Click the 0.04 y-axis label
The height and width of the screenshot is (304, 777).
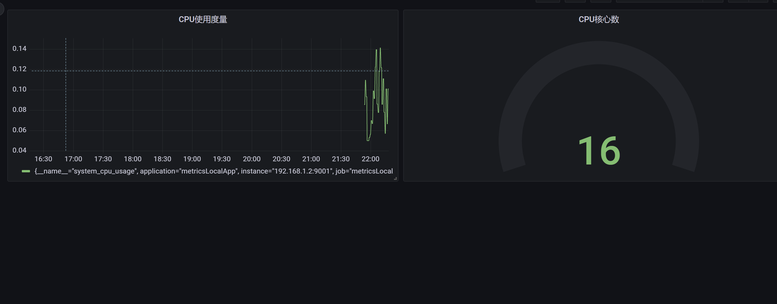pos(19,150)
